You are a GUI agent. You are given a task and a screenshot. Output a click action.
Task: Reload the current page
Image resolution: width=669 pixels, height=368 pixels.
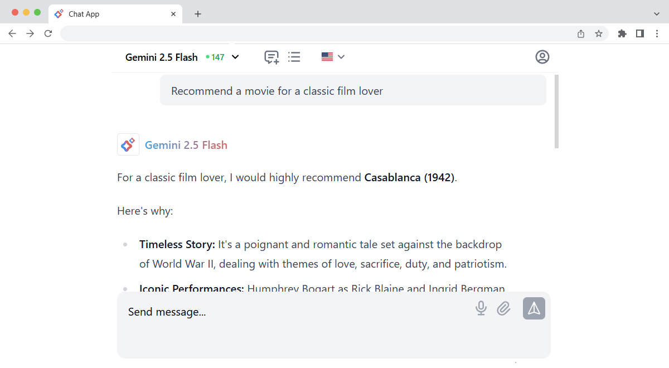tap(48, 33)
